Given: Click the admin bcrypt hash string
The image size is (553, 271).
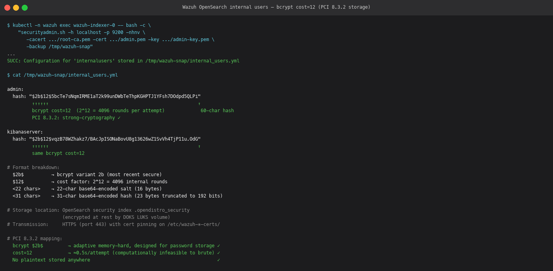Looking at the screenshot, I should click(x=115, y=96).
